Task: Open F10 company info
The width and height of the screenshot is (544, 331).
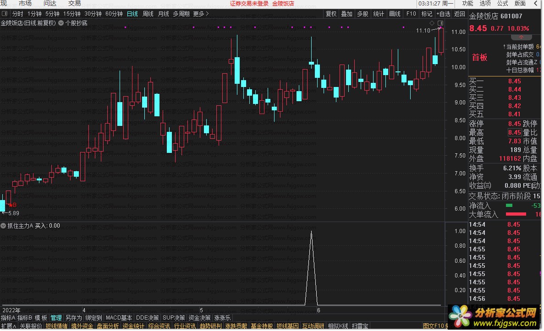Action: tap(411, 14)
